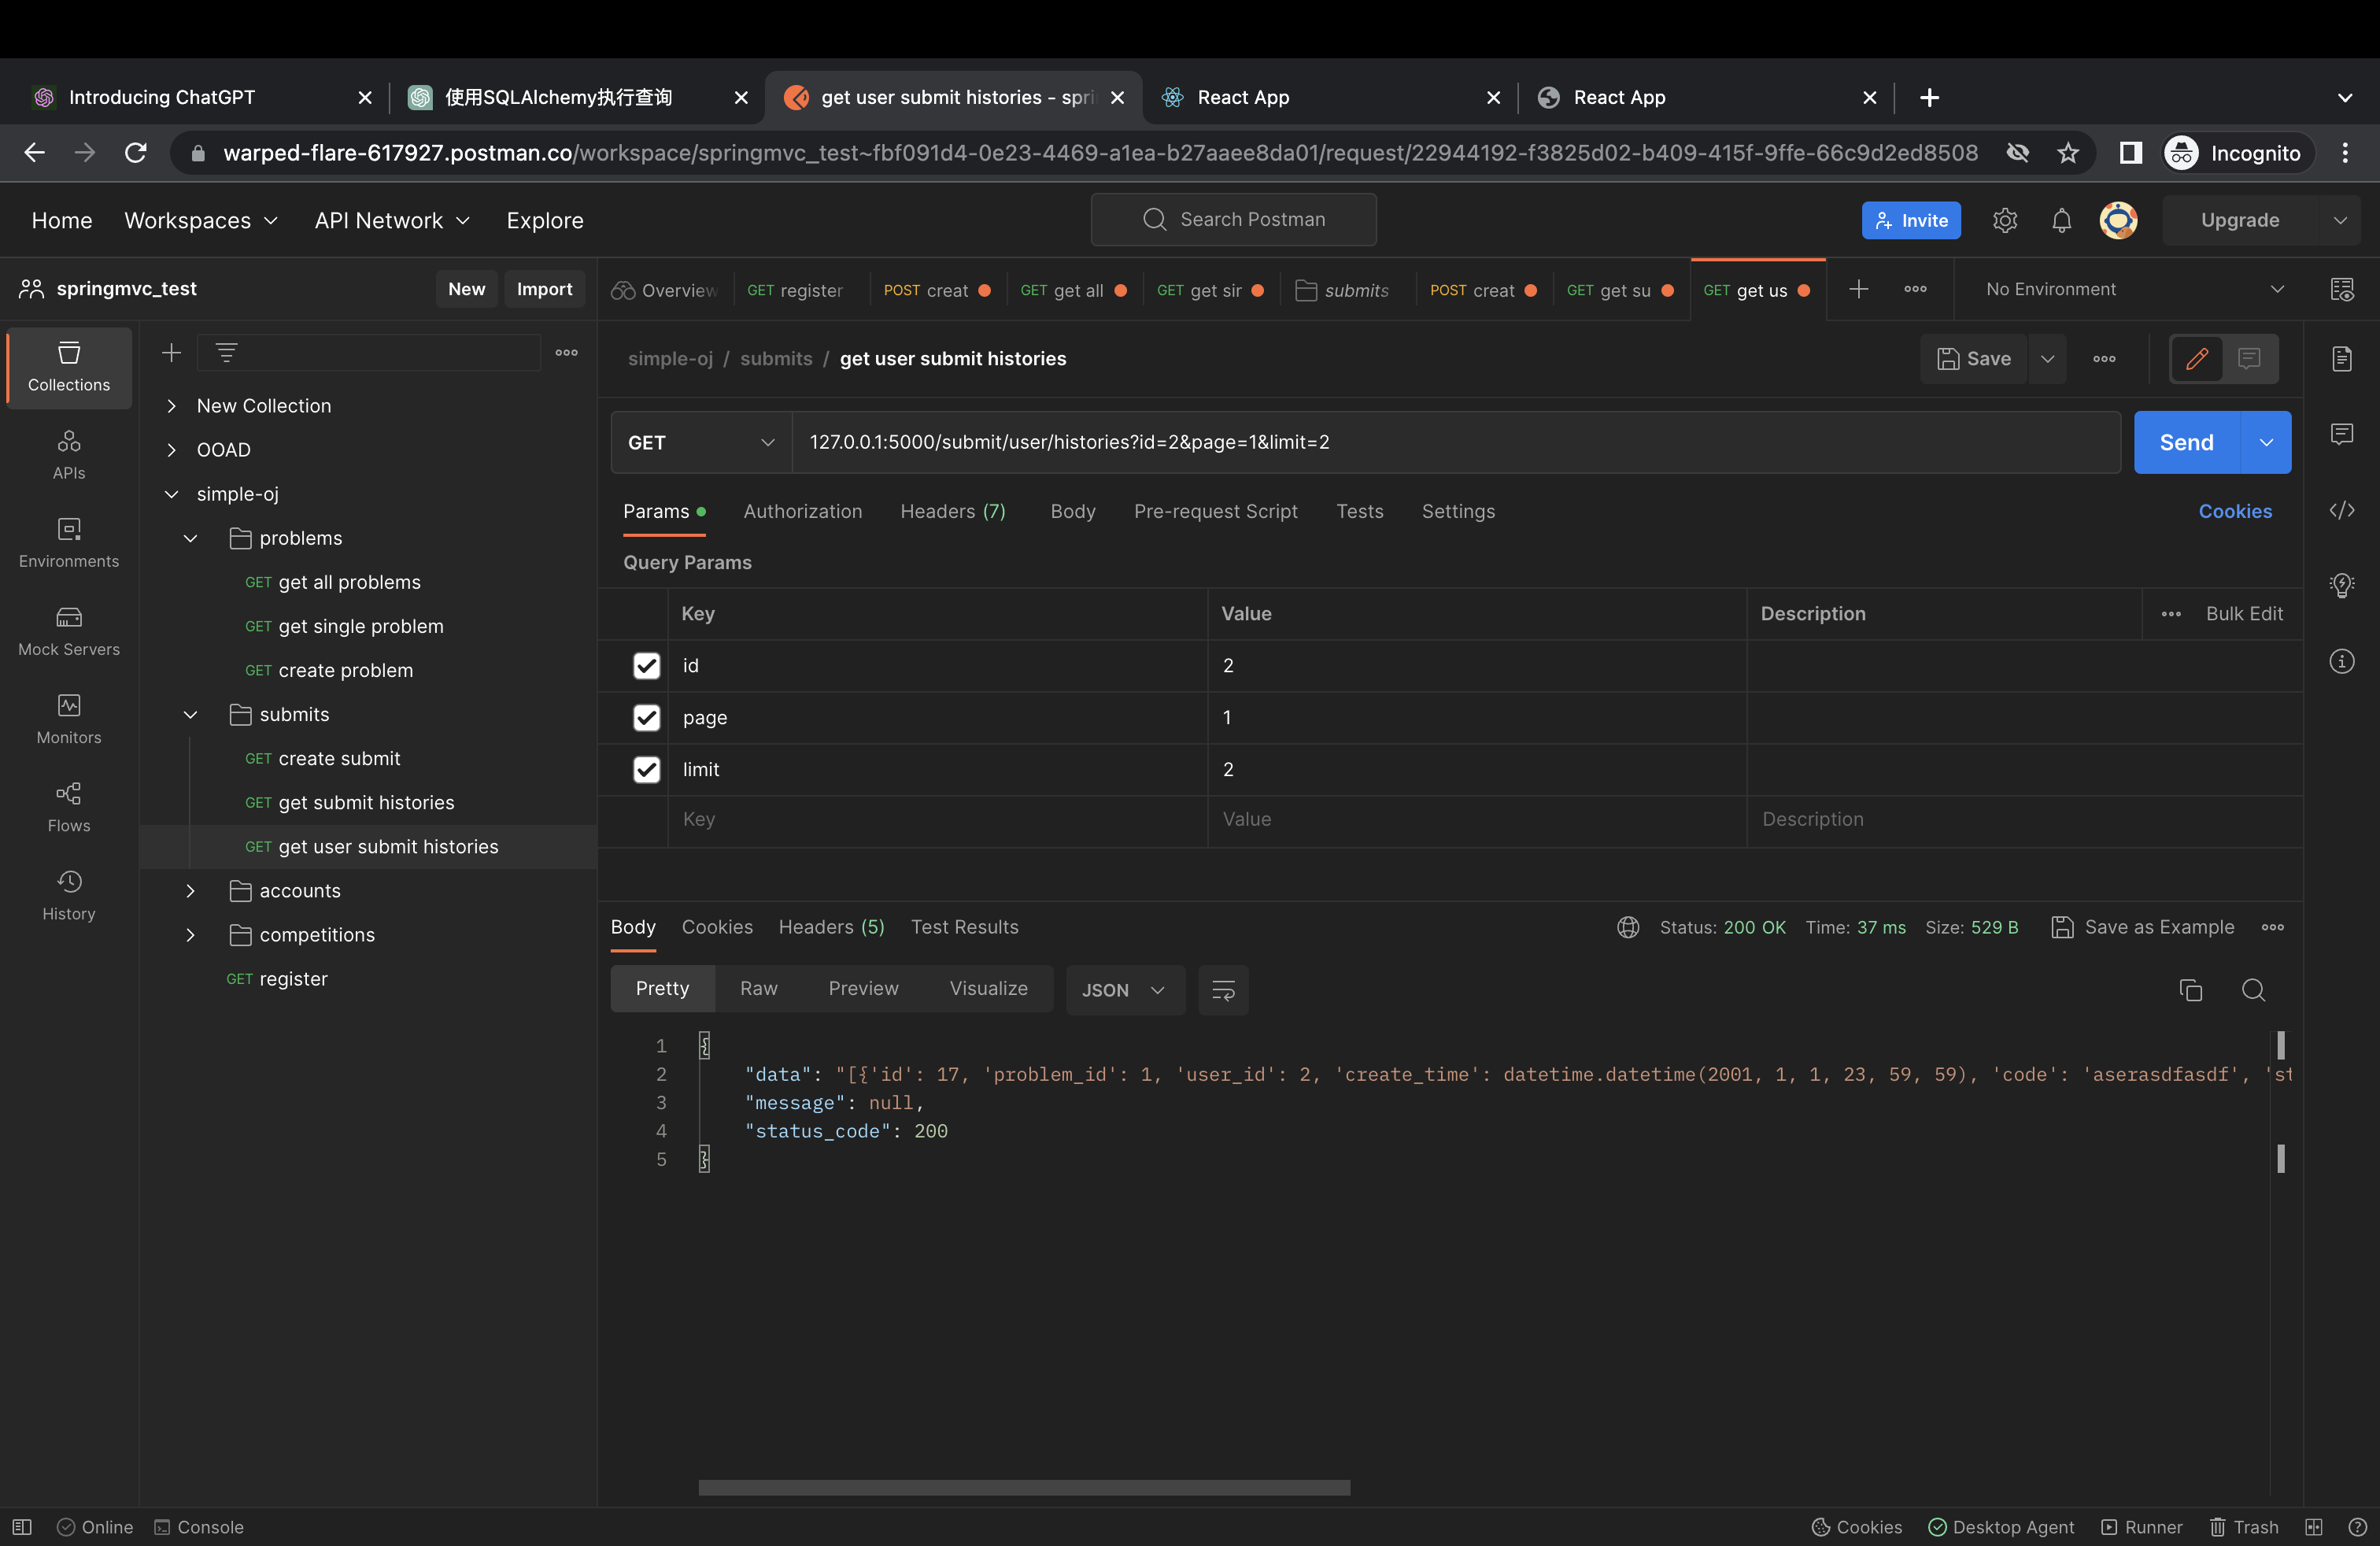
Task: Open the History sidebar panel
Action: point(69,895)
